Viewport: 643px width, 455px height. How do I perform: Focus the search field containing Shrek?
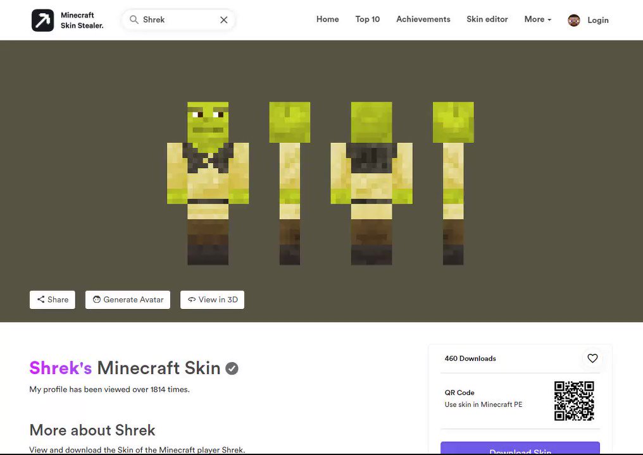[178, 20]
